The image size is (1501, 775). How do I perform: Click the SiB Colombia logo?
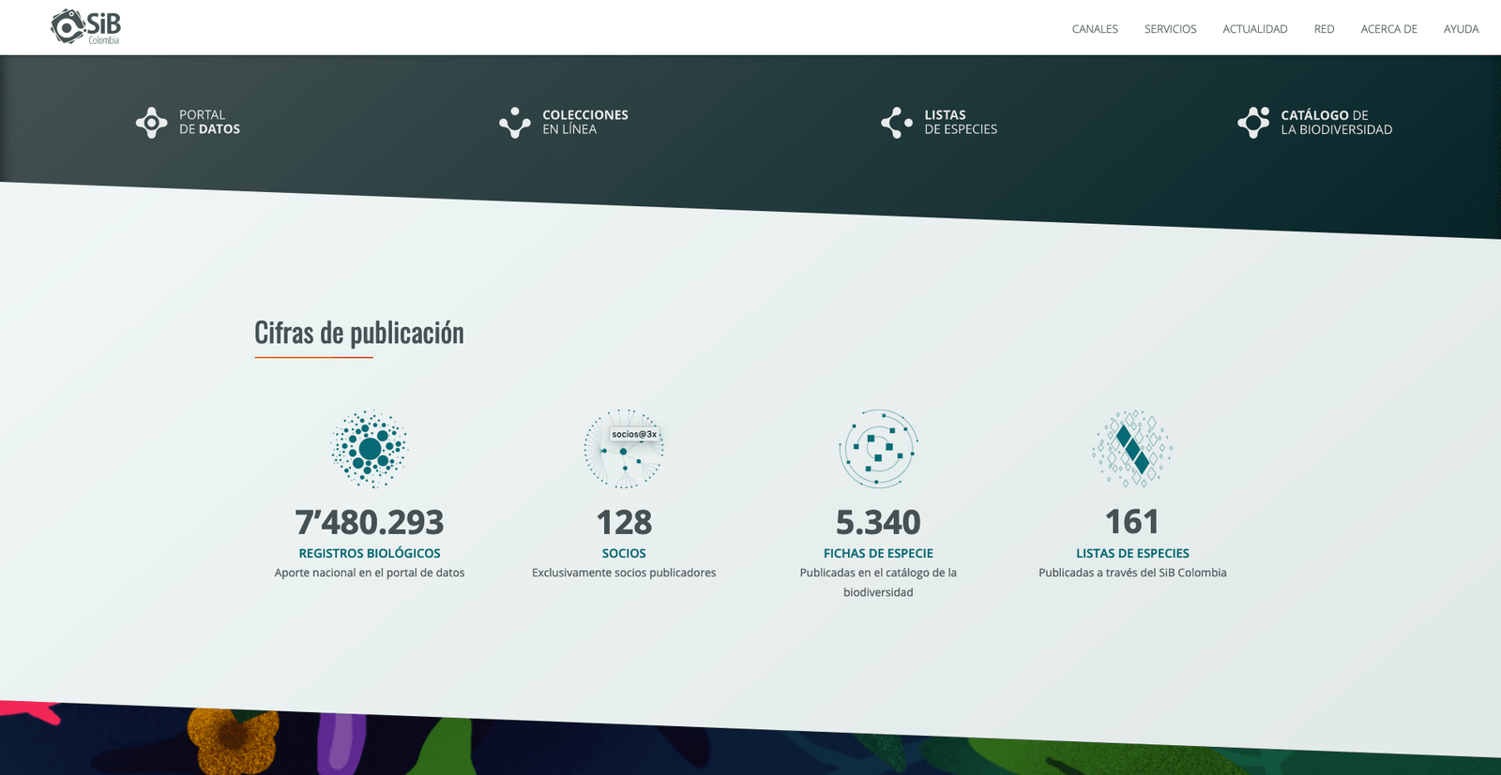(85, 26)
